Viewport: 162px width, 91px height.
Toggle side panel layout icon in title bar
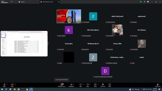[x=148, y=2]
